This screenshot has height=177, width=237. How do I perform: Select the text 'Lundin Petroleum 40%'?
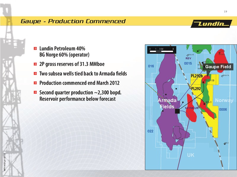pyautogui.click(x=62, y=48)
